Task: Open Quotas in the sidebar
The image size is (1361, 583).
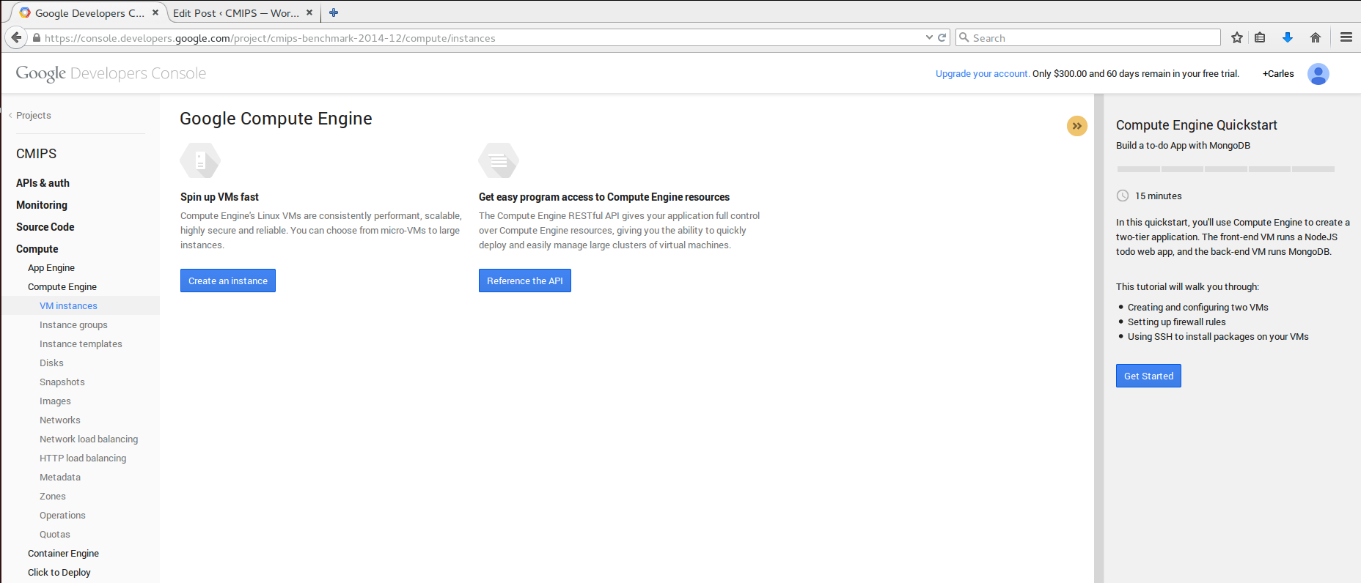Action: pyautogui.click(x=55, y=535)
